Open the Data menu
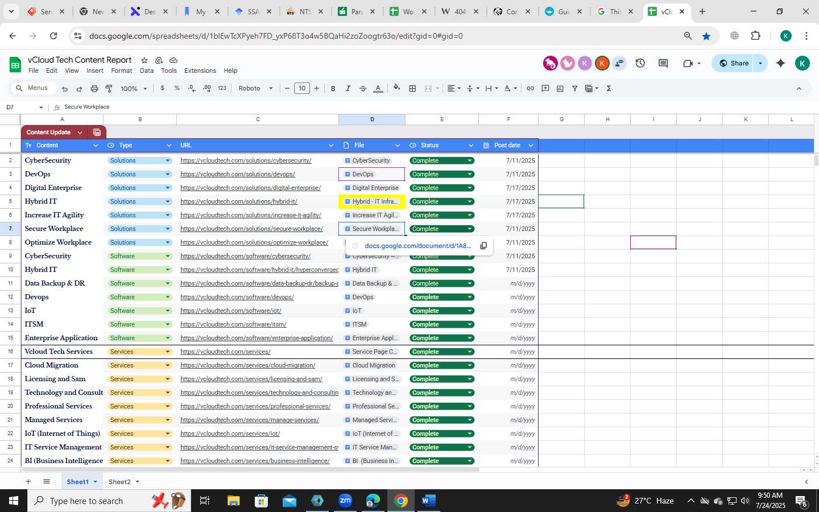 click(147, 71)
